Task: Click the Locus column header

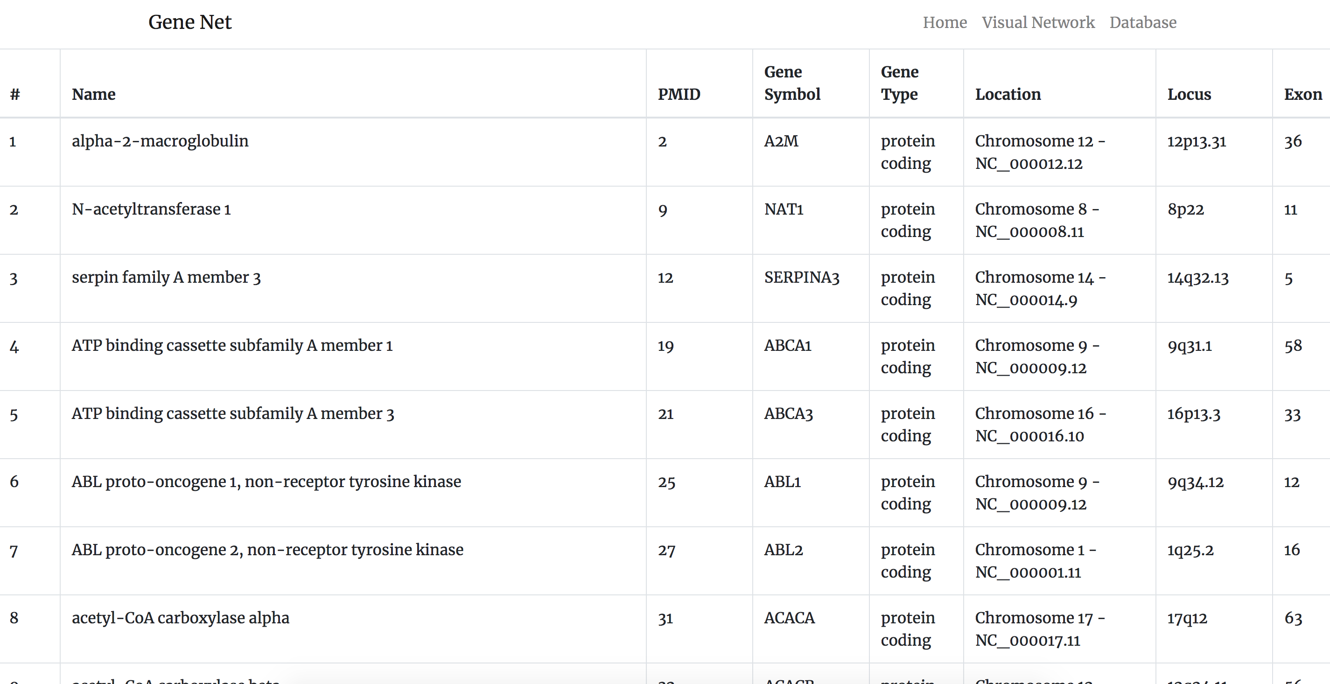Action: point(1189,94)
